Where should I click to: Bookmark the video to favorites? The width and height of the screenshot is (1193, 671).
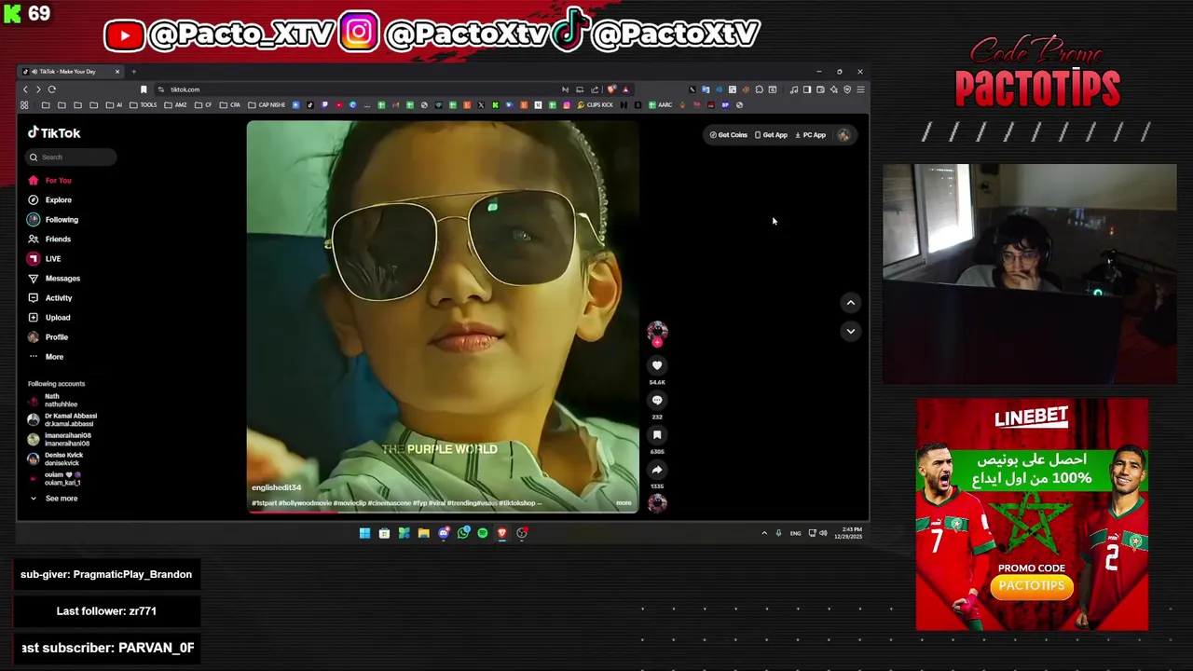tap(657, 435)
